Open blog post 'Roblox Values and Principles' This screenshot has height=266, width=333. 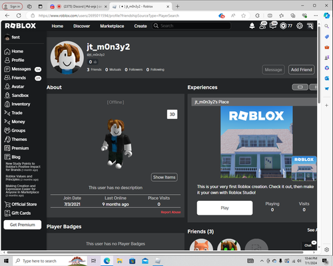coord(22,178)
